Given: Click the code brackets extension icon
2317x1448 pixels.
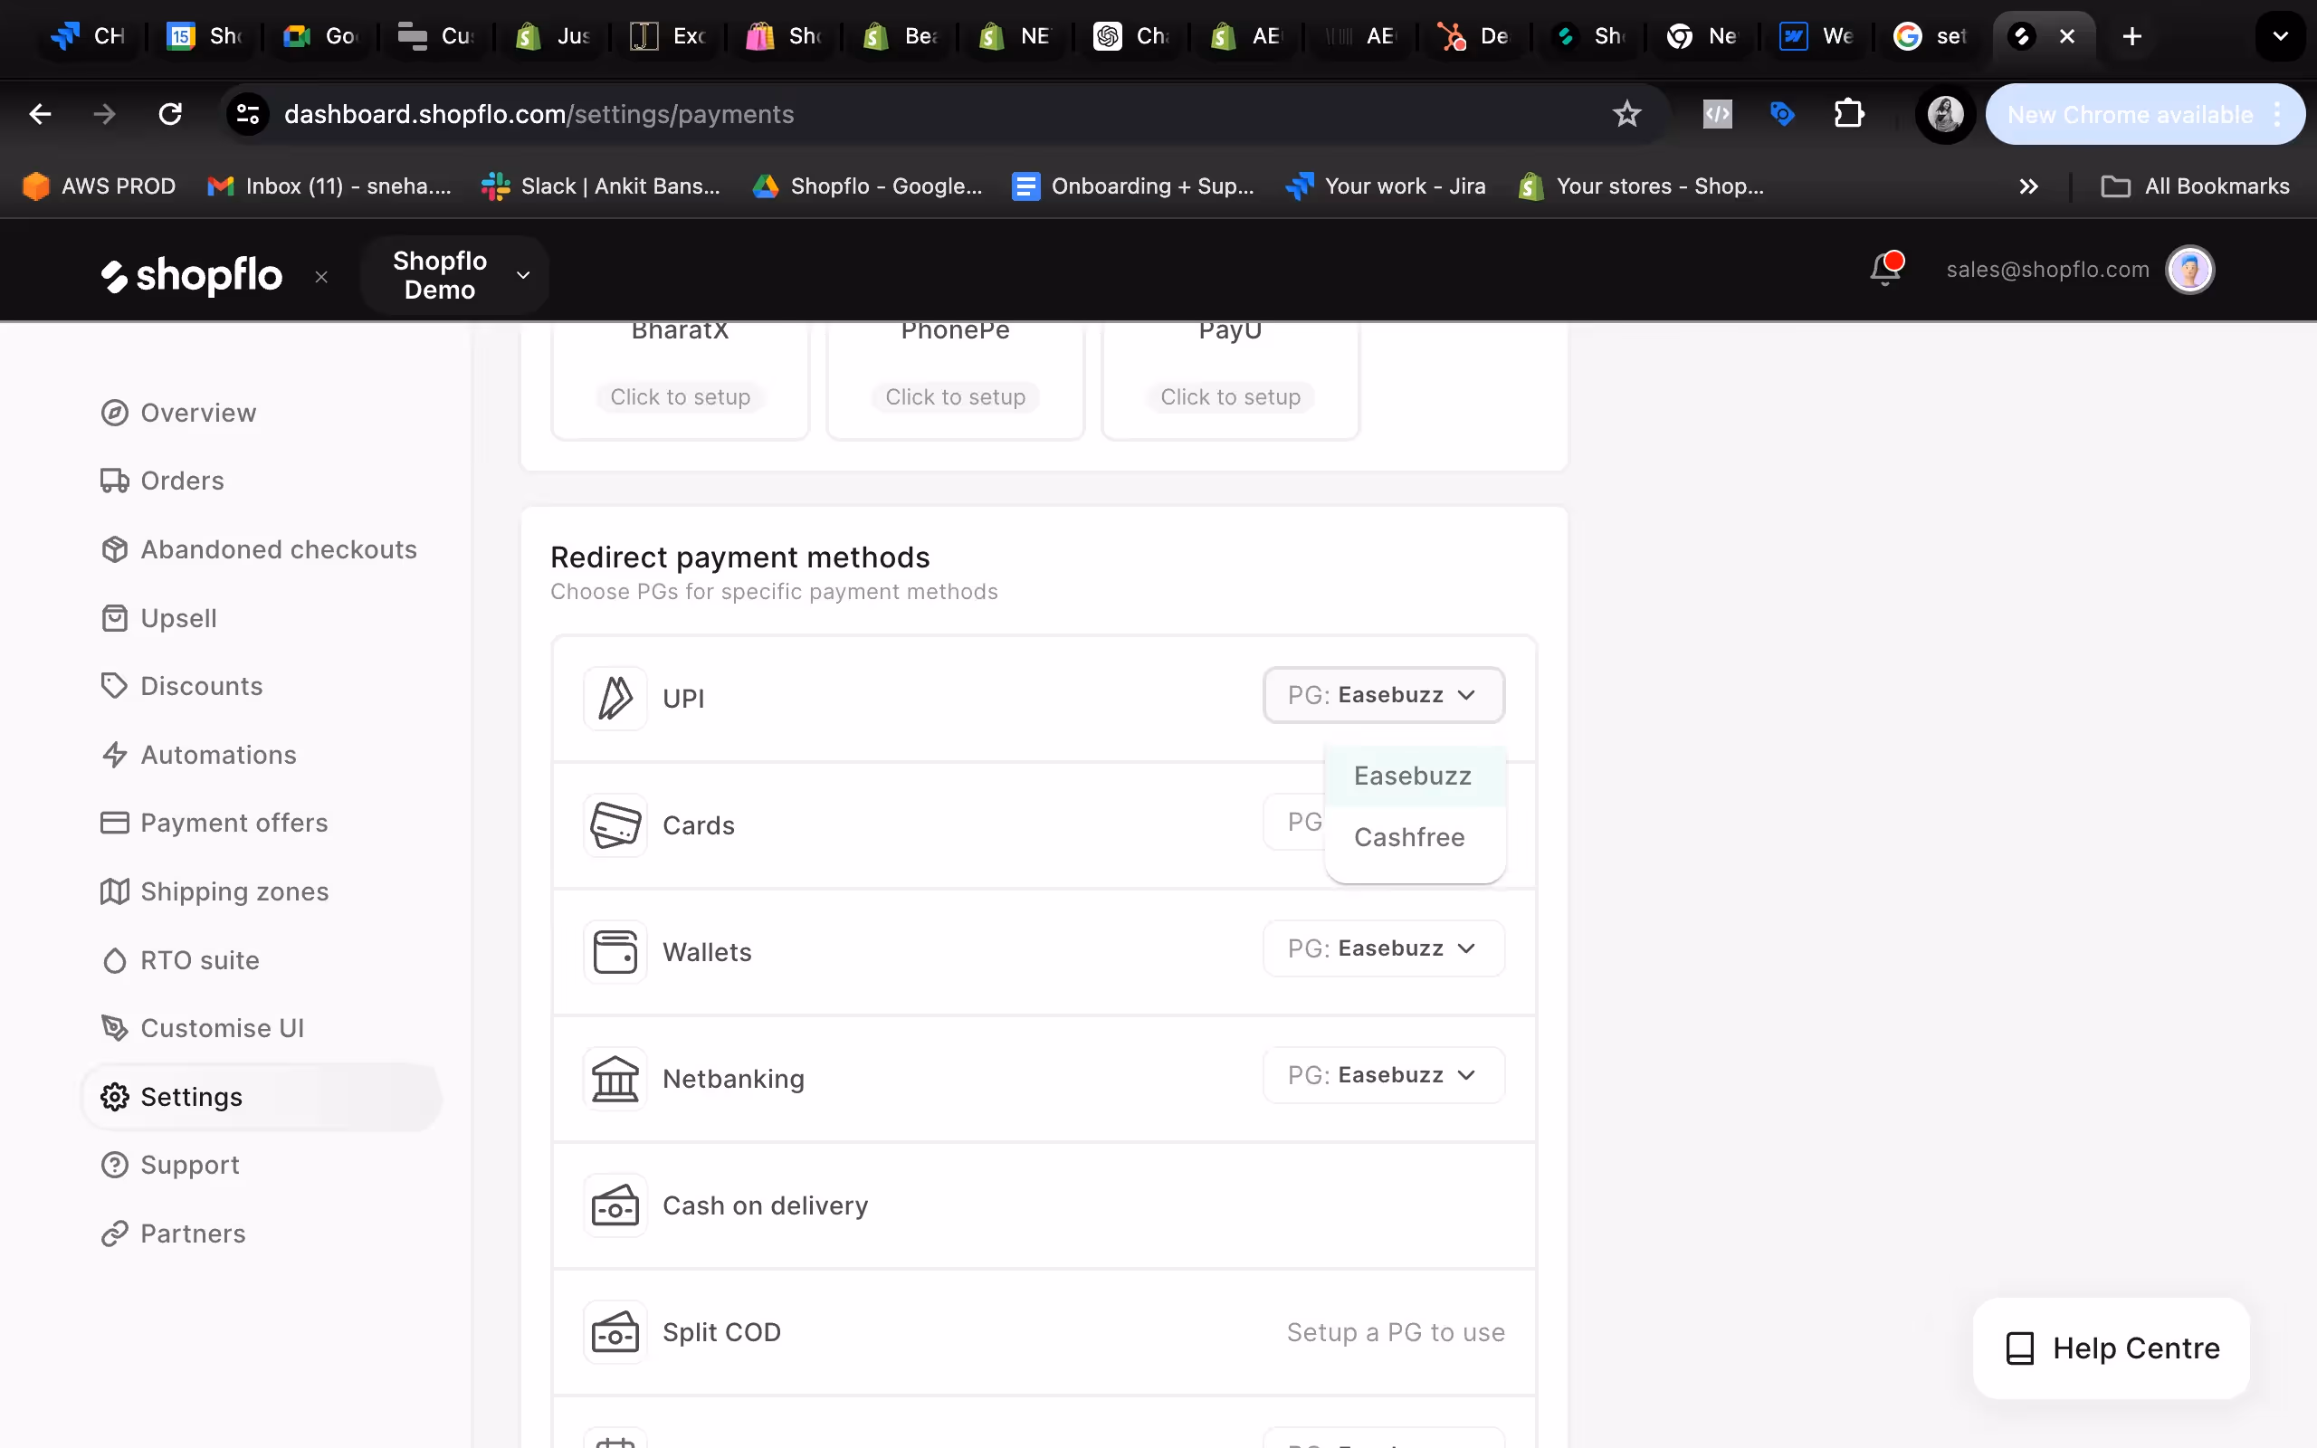Looking at the screenshot, I should [1718, 115].
